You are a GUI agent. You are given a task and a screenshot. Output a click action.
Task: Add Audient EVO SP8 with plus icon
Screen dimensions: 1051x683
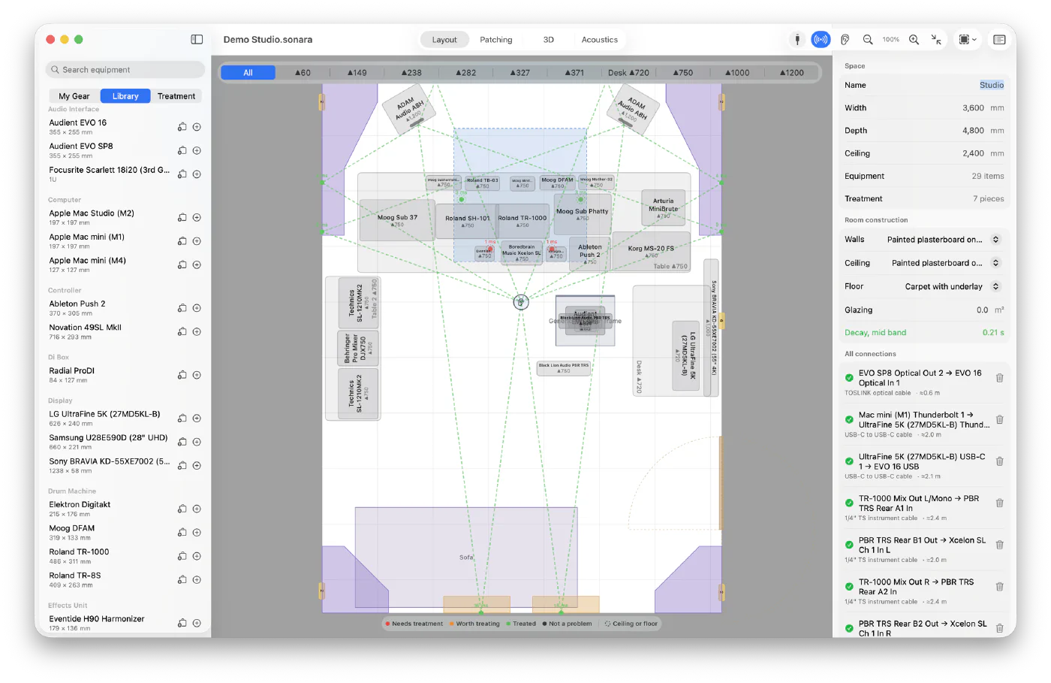(x=197, y=151)
